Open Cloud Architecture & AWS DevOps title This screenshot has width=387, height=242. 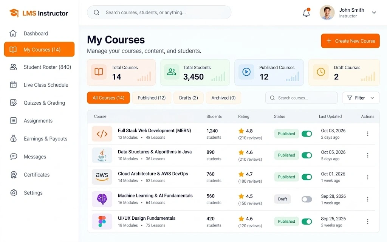tap(153, 174)
